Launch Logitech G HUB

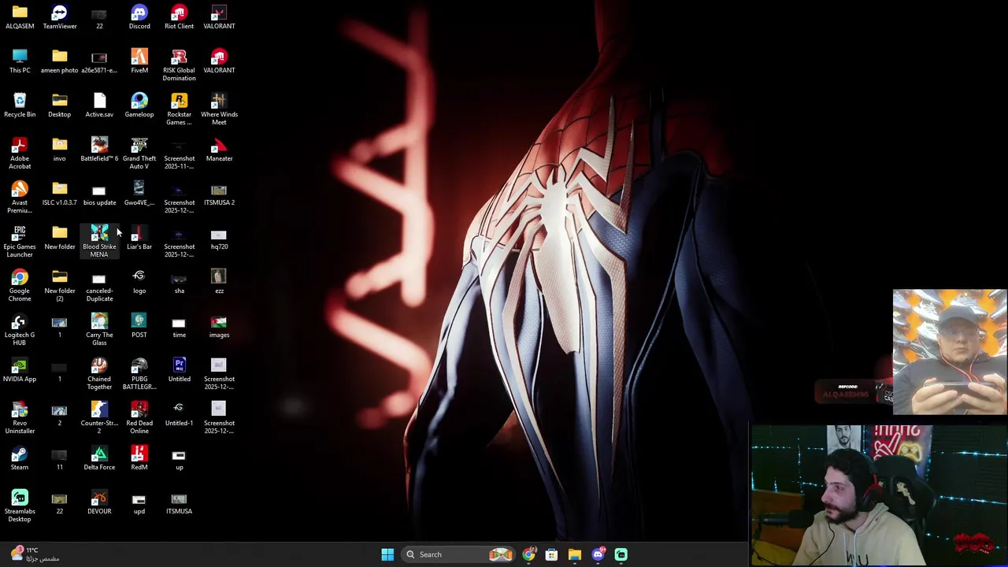(20, 329)
